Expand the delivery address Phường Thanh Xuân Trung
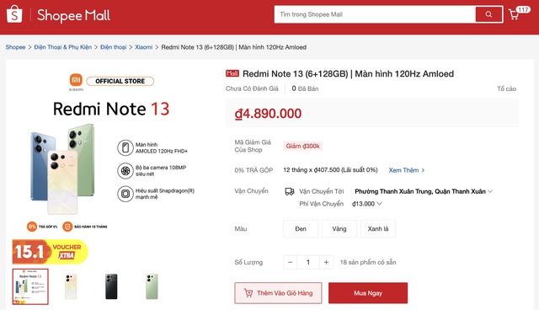 (x=424, y=191)
